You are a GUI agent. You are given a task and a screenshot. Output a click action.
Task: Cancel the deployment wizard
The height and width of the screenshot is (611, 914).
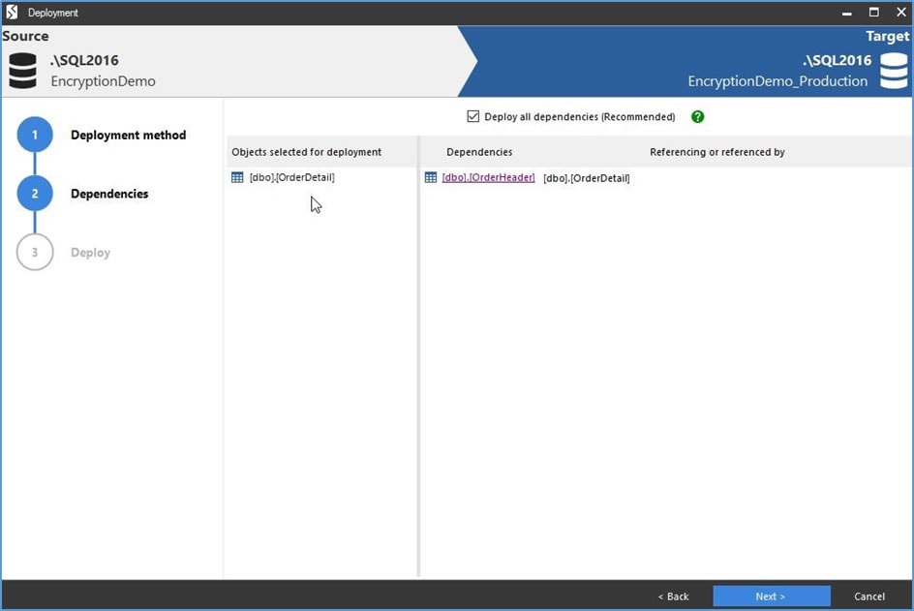pyautogui.click(x=869, y=596)
